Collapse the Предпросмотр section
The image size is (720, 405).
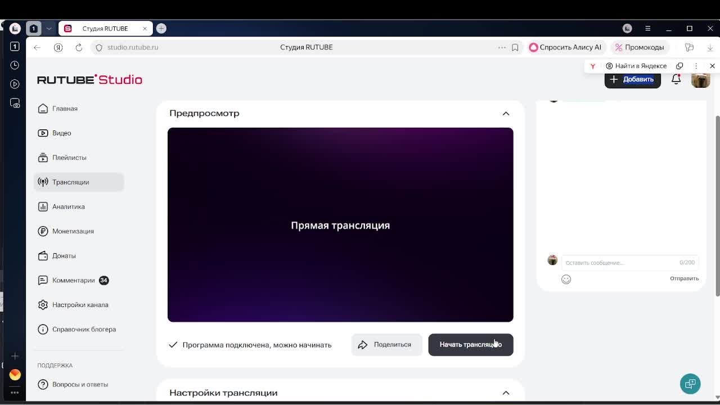506,114
